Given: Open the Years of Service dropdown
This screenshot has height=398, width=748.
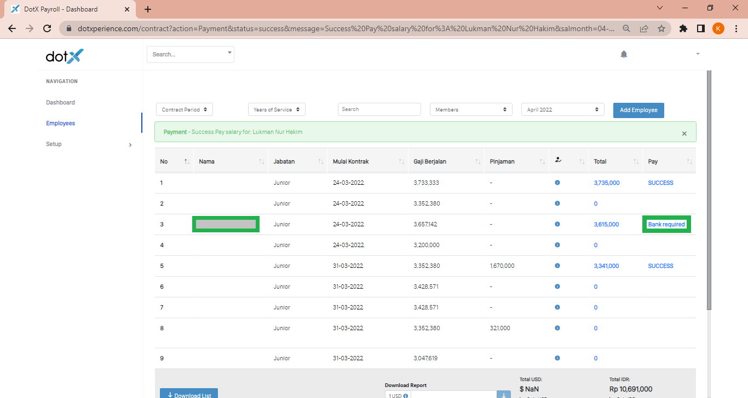Looking at the screenshot, I should click(x=277, y=109).
